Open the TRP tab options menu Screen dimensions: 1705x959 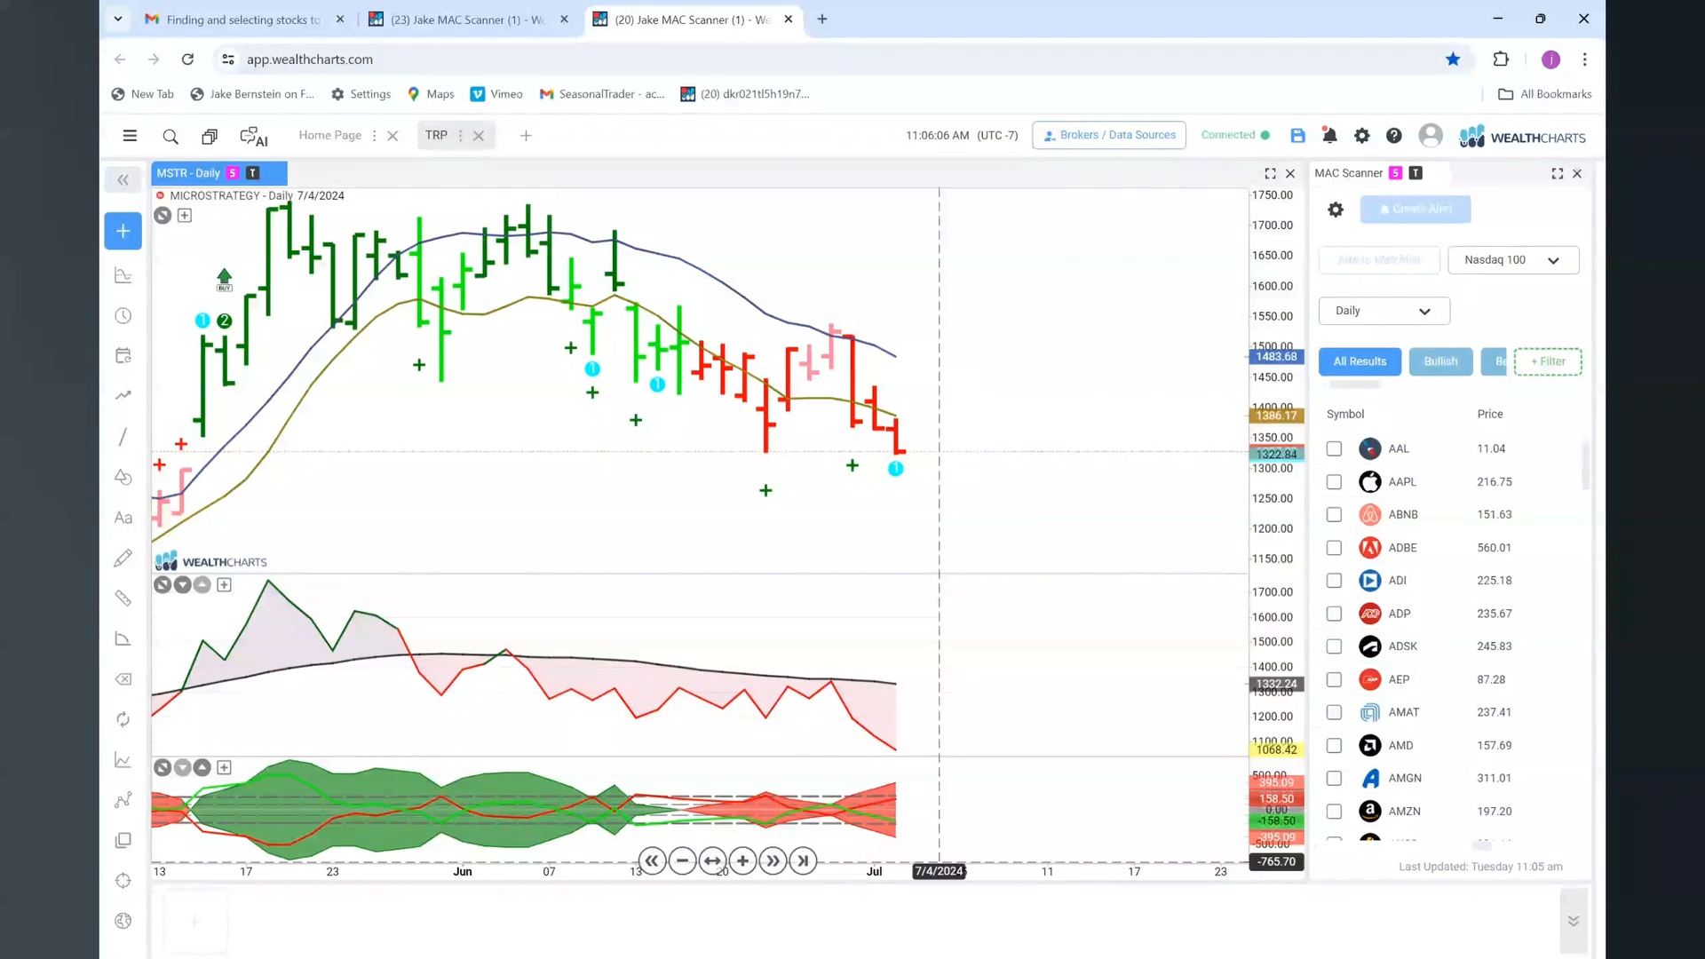(460, 136)
